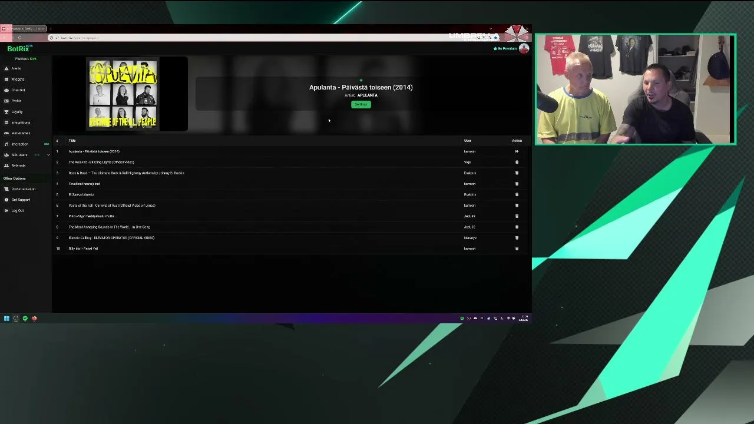Click the Integrations sidebar icon

tap(6, 122)
